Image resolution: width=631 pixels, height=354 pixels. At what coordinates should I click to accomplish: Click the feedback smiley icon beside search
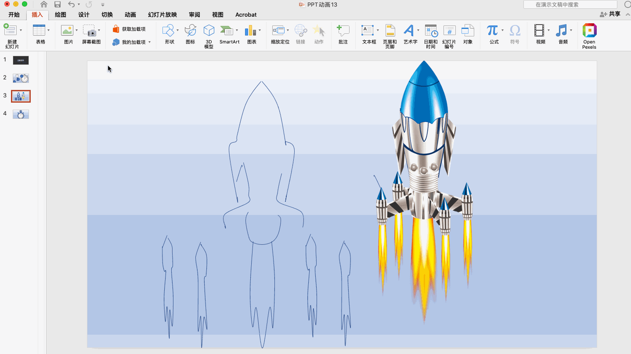click(x=627, y=4)
